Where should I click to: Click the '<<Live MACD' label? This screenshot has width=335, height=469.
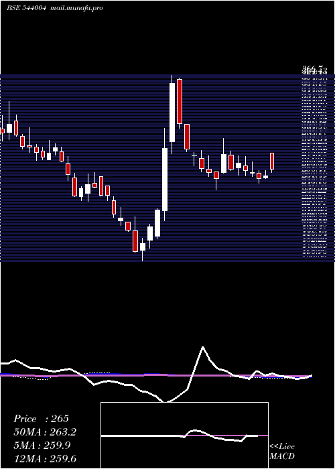point(282,452)
